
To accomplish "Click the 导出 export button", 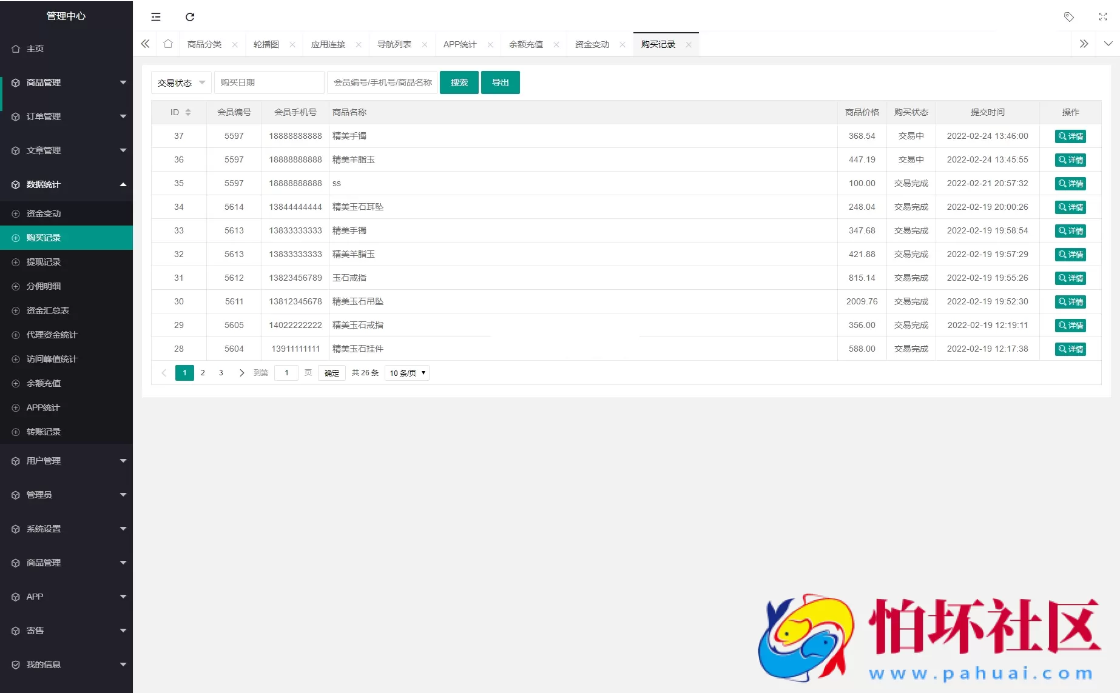I will (500, 82).
